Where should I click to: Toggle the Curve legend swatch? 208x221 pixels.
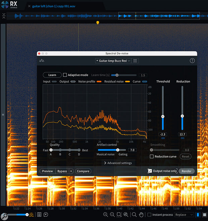tap(145, 81)
